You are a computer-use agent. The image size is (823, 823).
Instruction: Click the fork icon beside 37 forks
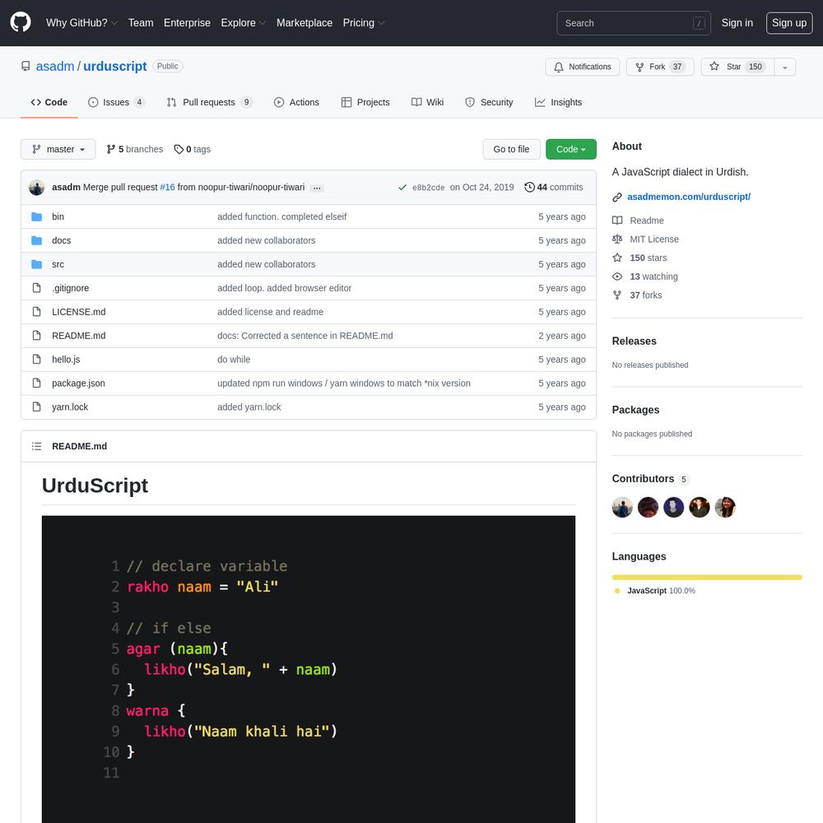617,295
